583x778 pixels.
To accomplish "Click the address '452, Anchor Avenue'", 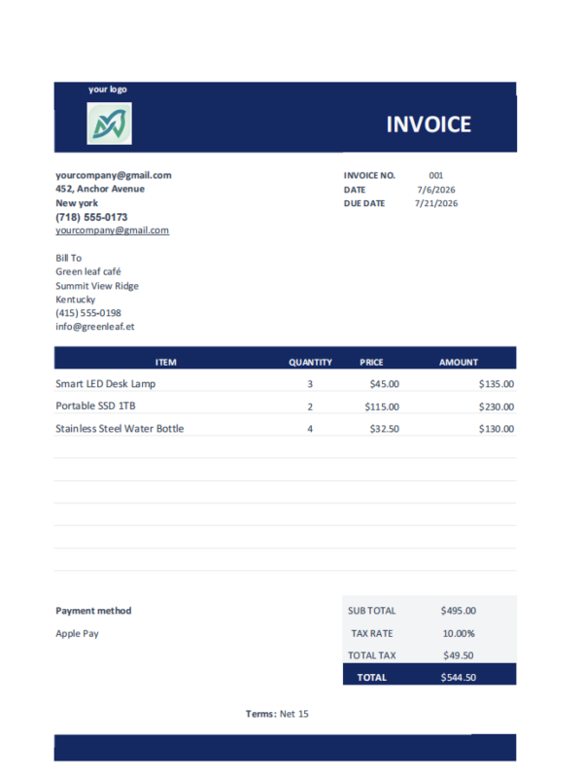I will [100, 189].
